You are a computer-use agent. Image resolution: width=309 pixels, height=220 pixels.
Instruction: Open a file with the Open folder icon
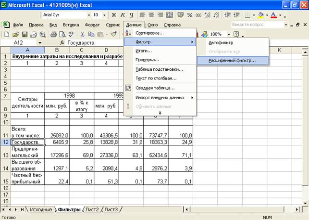pyautogui.click(x=16, y=34)
